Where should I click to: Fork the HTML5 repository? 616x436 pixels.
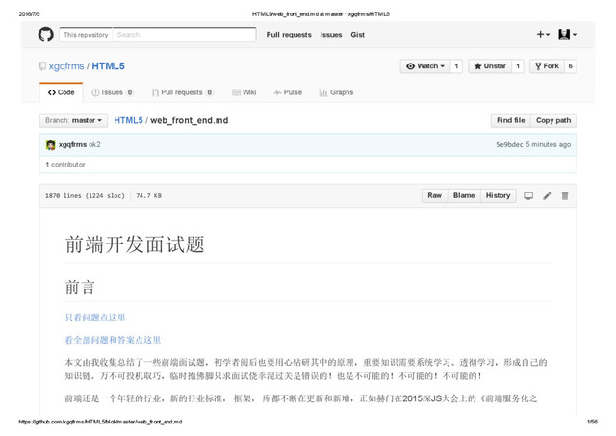(547, 66)
